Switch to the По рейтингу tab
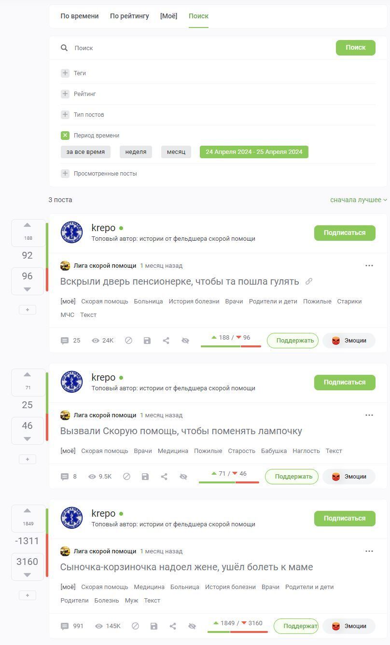Image resolution: width=390 pixels, height=645 pixels. [x=129, y=16]
